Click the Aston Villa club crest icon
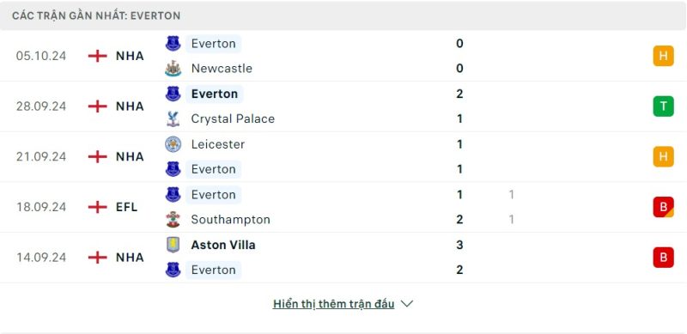Image resolution: width=687 pixels, height=334 pixels. pos(173,245)
